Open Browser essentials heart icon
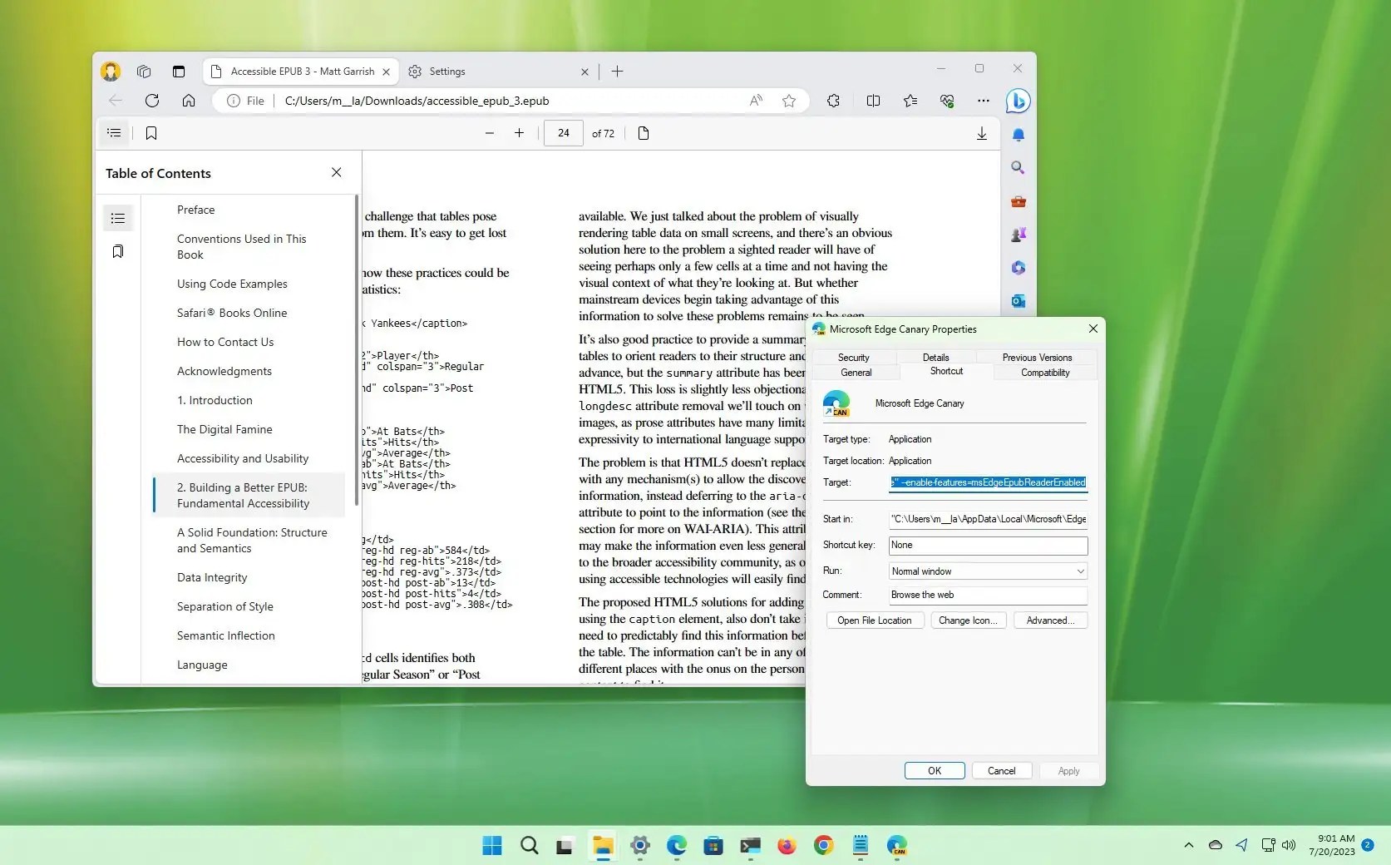Screen dimensions: 1391x865 pos(945,101)
